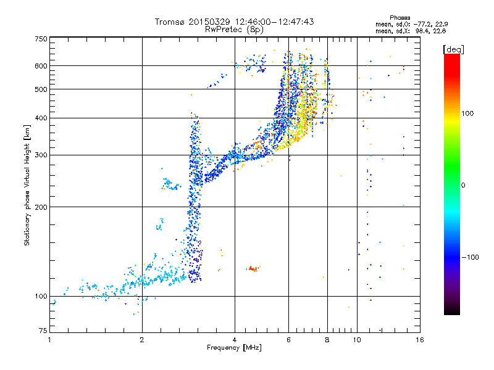Viewport: 494px width, 370px height.
Task: Click the colorbar tick label '100'
Action: pos(467,113)
